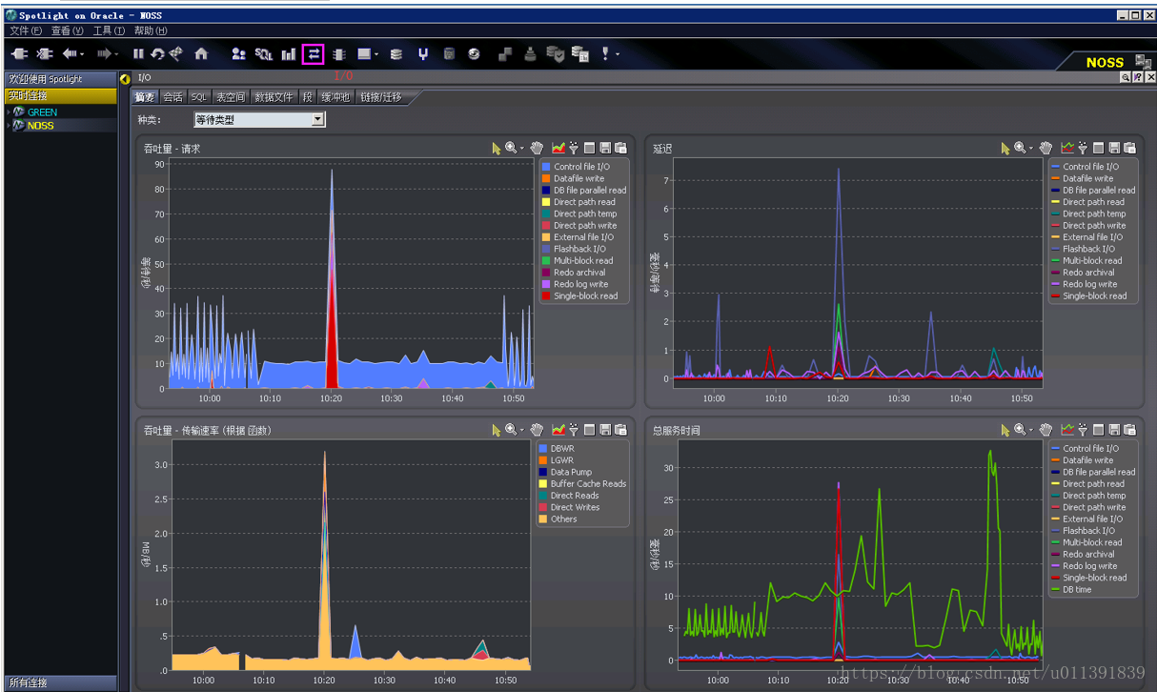This screenshot has height=692, width=1157.
Task: Go back with the left arrow icon
Action: click(x=69, y=54)
